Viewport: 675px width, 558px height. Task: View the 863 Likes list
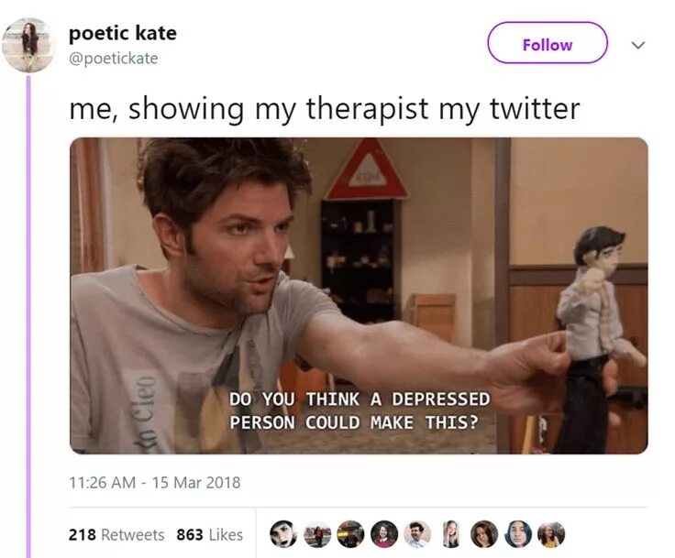click(210, 535)
